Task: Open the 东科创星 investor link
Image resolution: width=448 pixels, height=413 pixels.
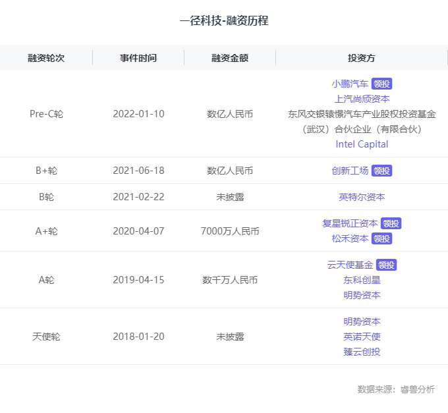Action: coord(362,280)
